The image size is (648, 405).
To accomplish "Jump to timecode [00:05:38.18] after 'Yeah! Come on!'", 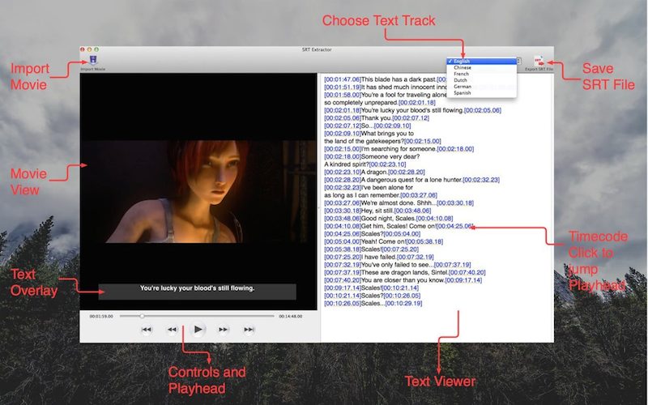I will pos(424,241).
